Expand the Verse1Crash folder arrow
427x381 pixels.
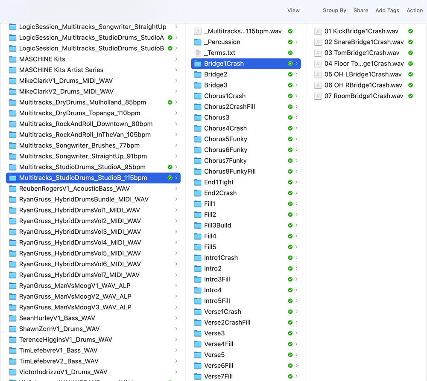[296, 312]
